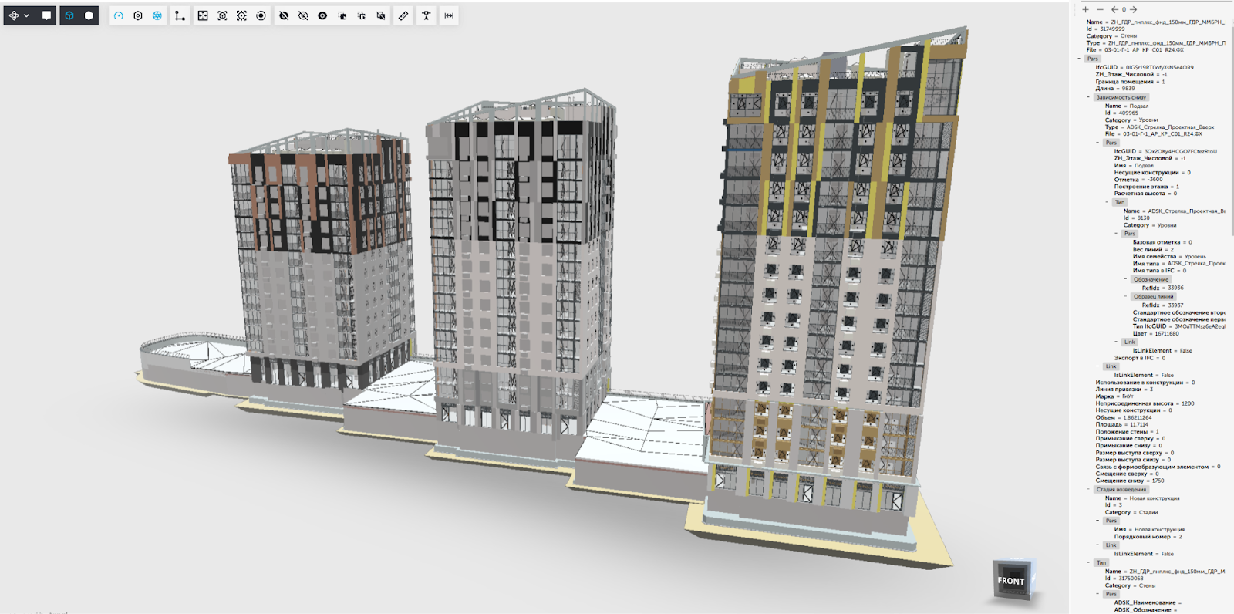Viewport: 1234px width, 614px height.
Task: Click the solid eye show-all icon
Action: (x=322, y=15)
